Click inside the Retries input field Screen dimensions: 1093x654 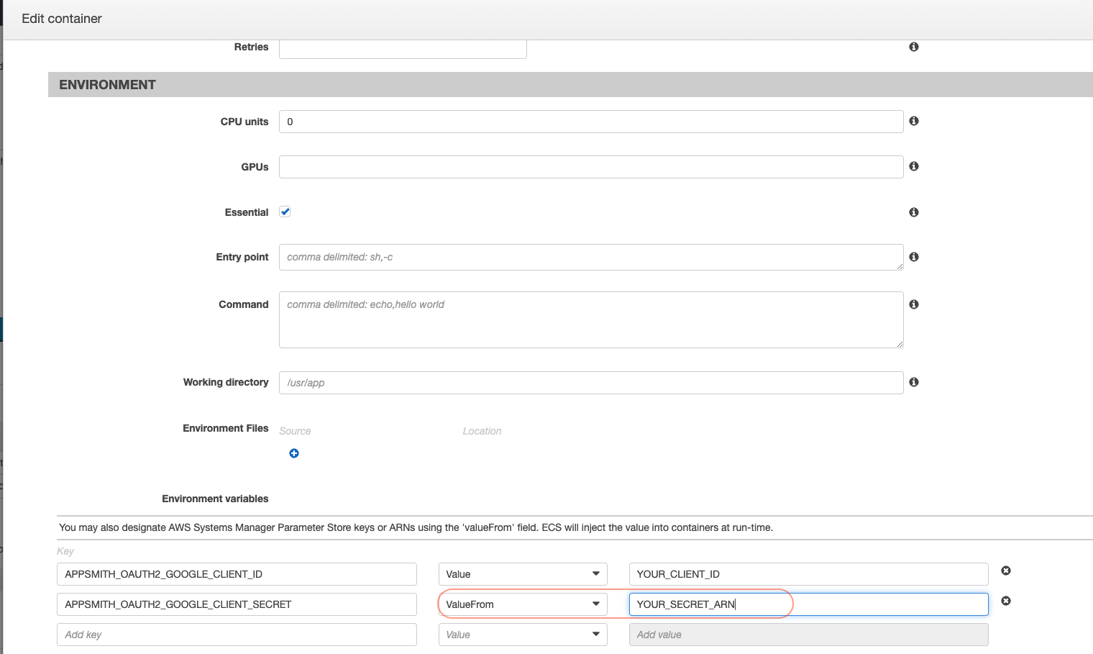[403, 48]
